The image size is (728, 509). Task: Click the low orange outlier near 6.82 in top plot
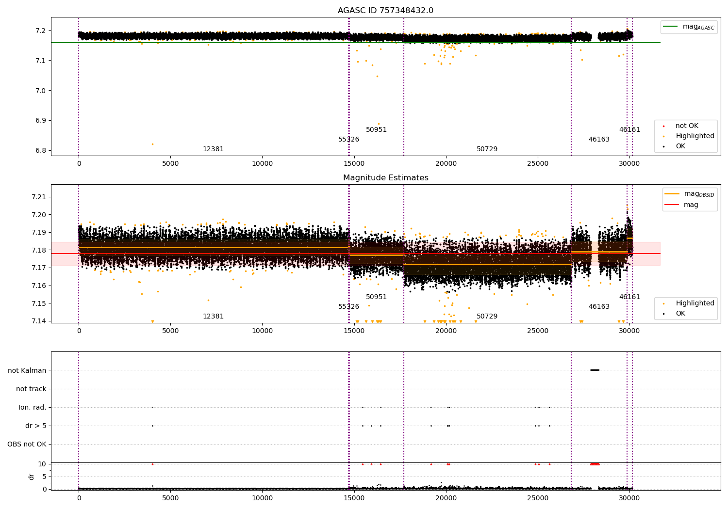[152, 144]
